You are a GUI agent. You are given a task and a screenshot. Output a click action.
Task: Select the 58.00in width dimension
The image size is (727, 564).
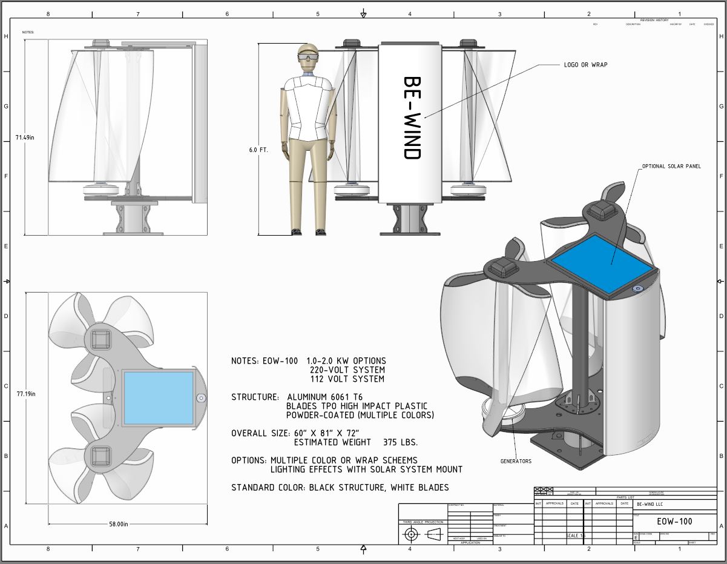[118, 524]
